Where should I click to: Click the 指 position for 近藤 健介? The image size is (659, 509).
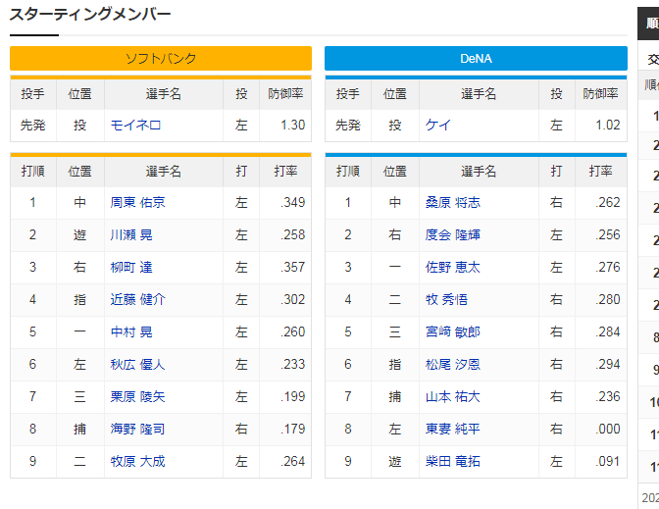pyautogui.click(x=79, y=300)
